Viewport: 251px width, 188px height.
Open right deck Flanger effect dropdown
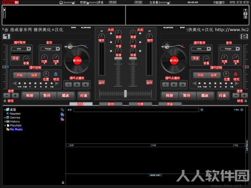238,49
